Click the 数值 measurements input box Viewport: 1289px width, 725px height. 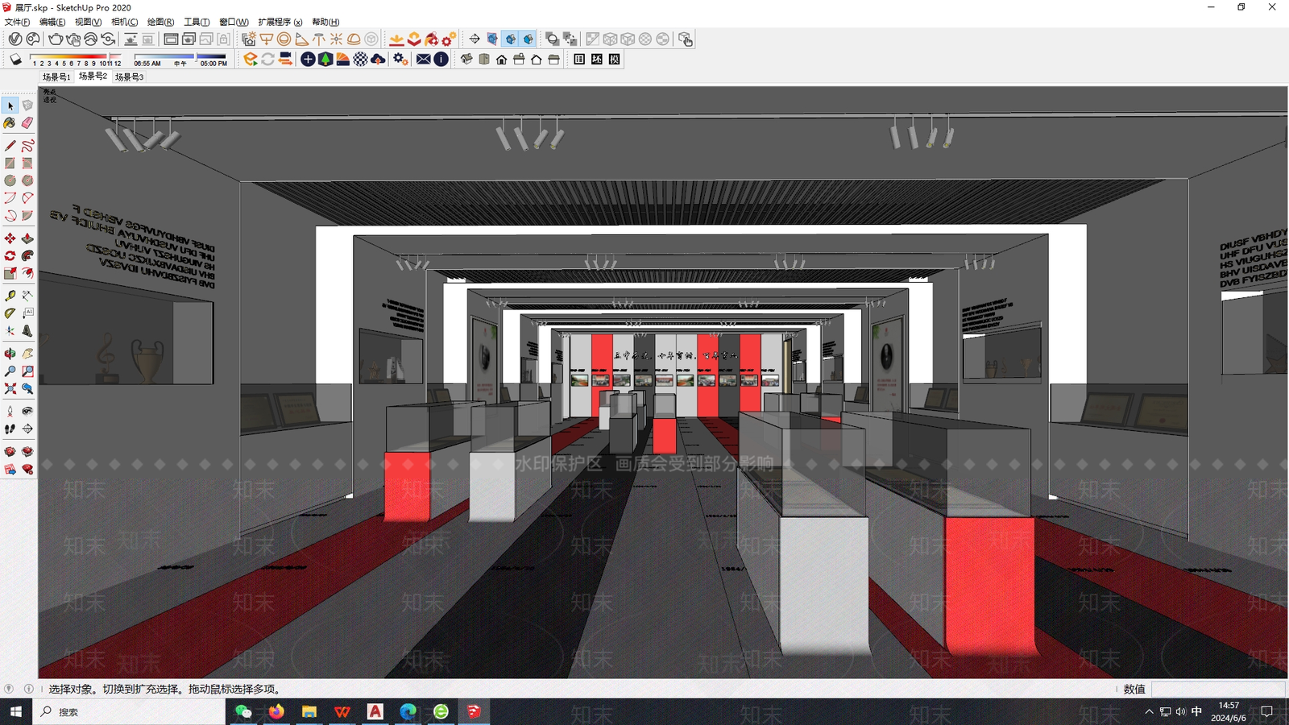tap(1217, 689)
